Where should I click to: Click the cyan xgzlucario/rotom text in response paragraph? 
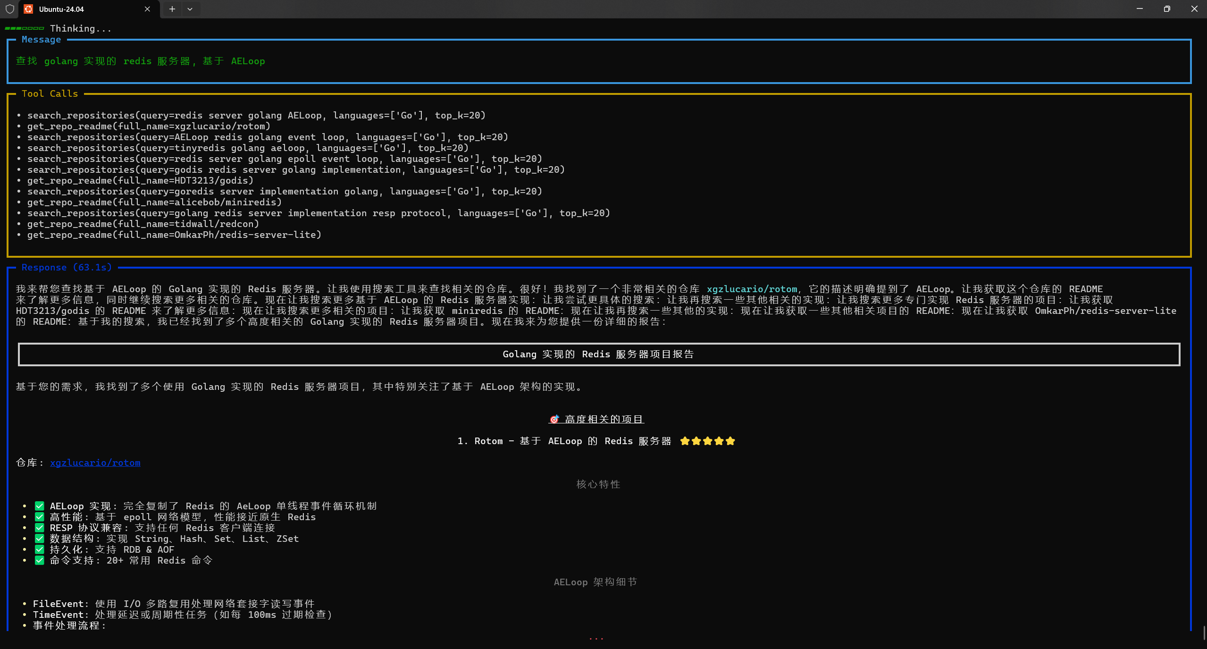tap(752, 289)
